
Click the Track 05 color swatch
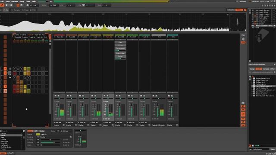(x=38, y=134)
